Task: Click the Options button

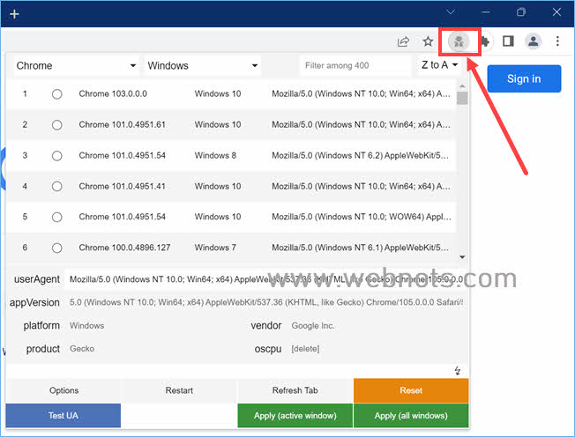Action: point(63,390)
